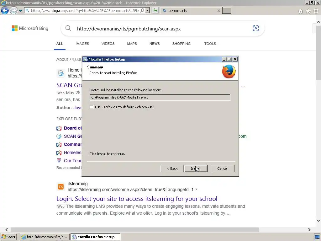Screen dimensions: 321x241
Task: Open Bing visual search camera icon
Action: point(256,28)
